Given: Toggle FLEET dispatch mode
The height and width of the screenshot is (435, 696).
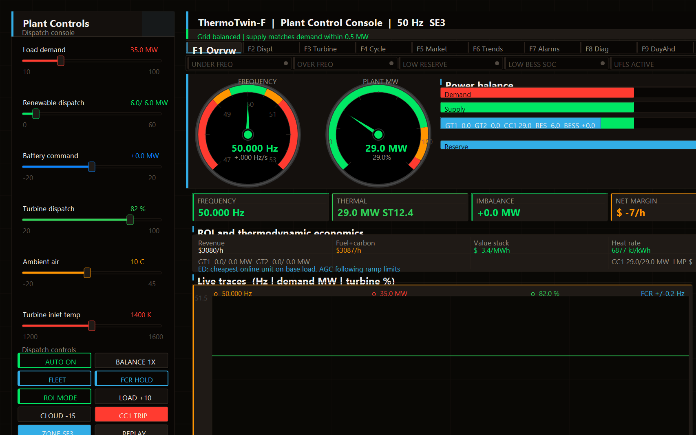Looking at the screenshot, I should (x=55, y=379).
